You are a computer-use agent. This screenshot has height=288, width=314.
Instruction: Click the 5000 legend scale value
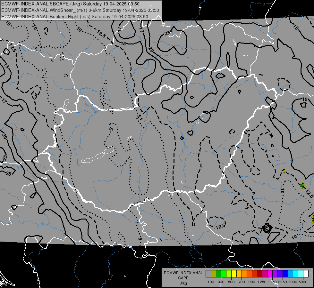coord(303,282)
